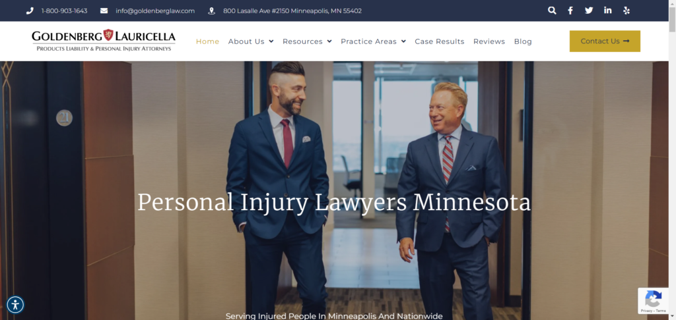The width and height of the screenshot is (676, 320).
Task: Click the map pin location icon
Action: click(212, 11)
